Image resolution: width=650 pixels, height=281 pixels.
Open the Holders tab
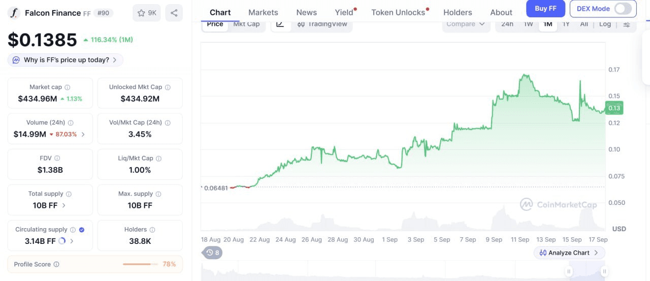458,12
